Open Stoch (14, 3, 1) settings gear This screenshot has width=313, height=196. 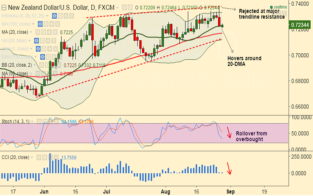tap(45, 122)
